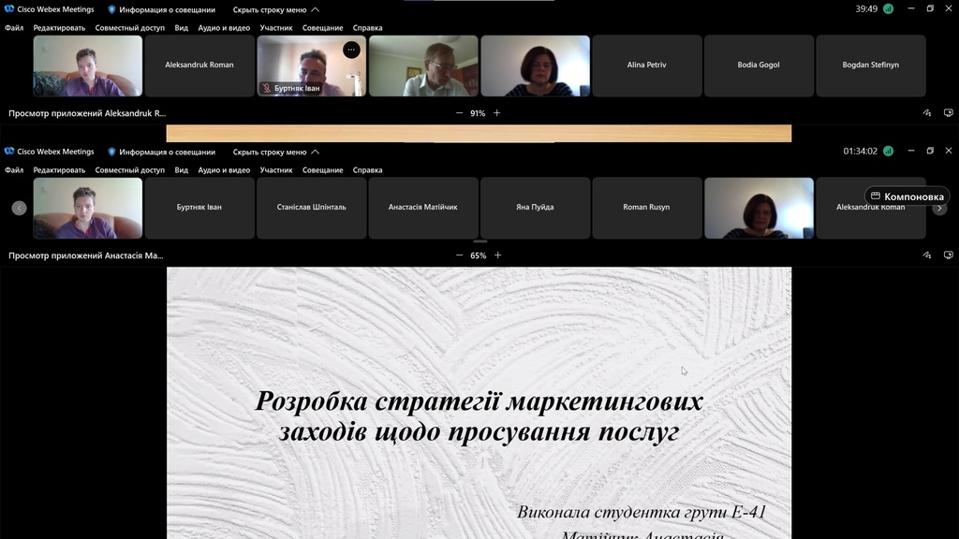The image size is (959, 539).
Task: Open more options on Буртняк Іван video tile
Action: (351, 50)
